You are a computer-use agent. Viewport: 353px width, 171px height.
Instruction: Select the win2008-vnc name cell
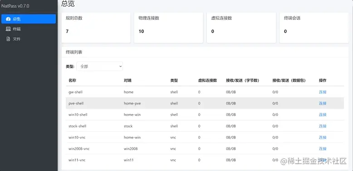coord(79,148)
